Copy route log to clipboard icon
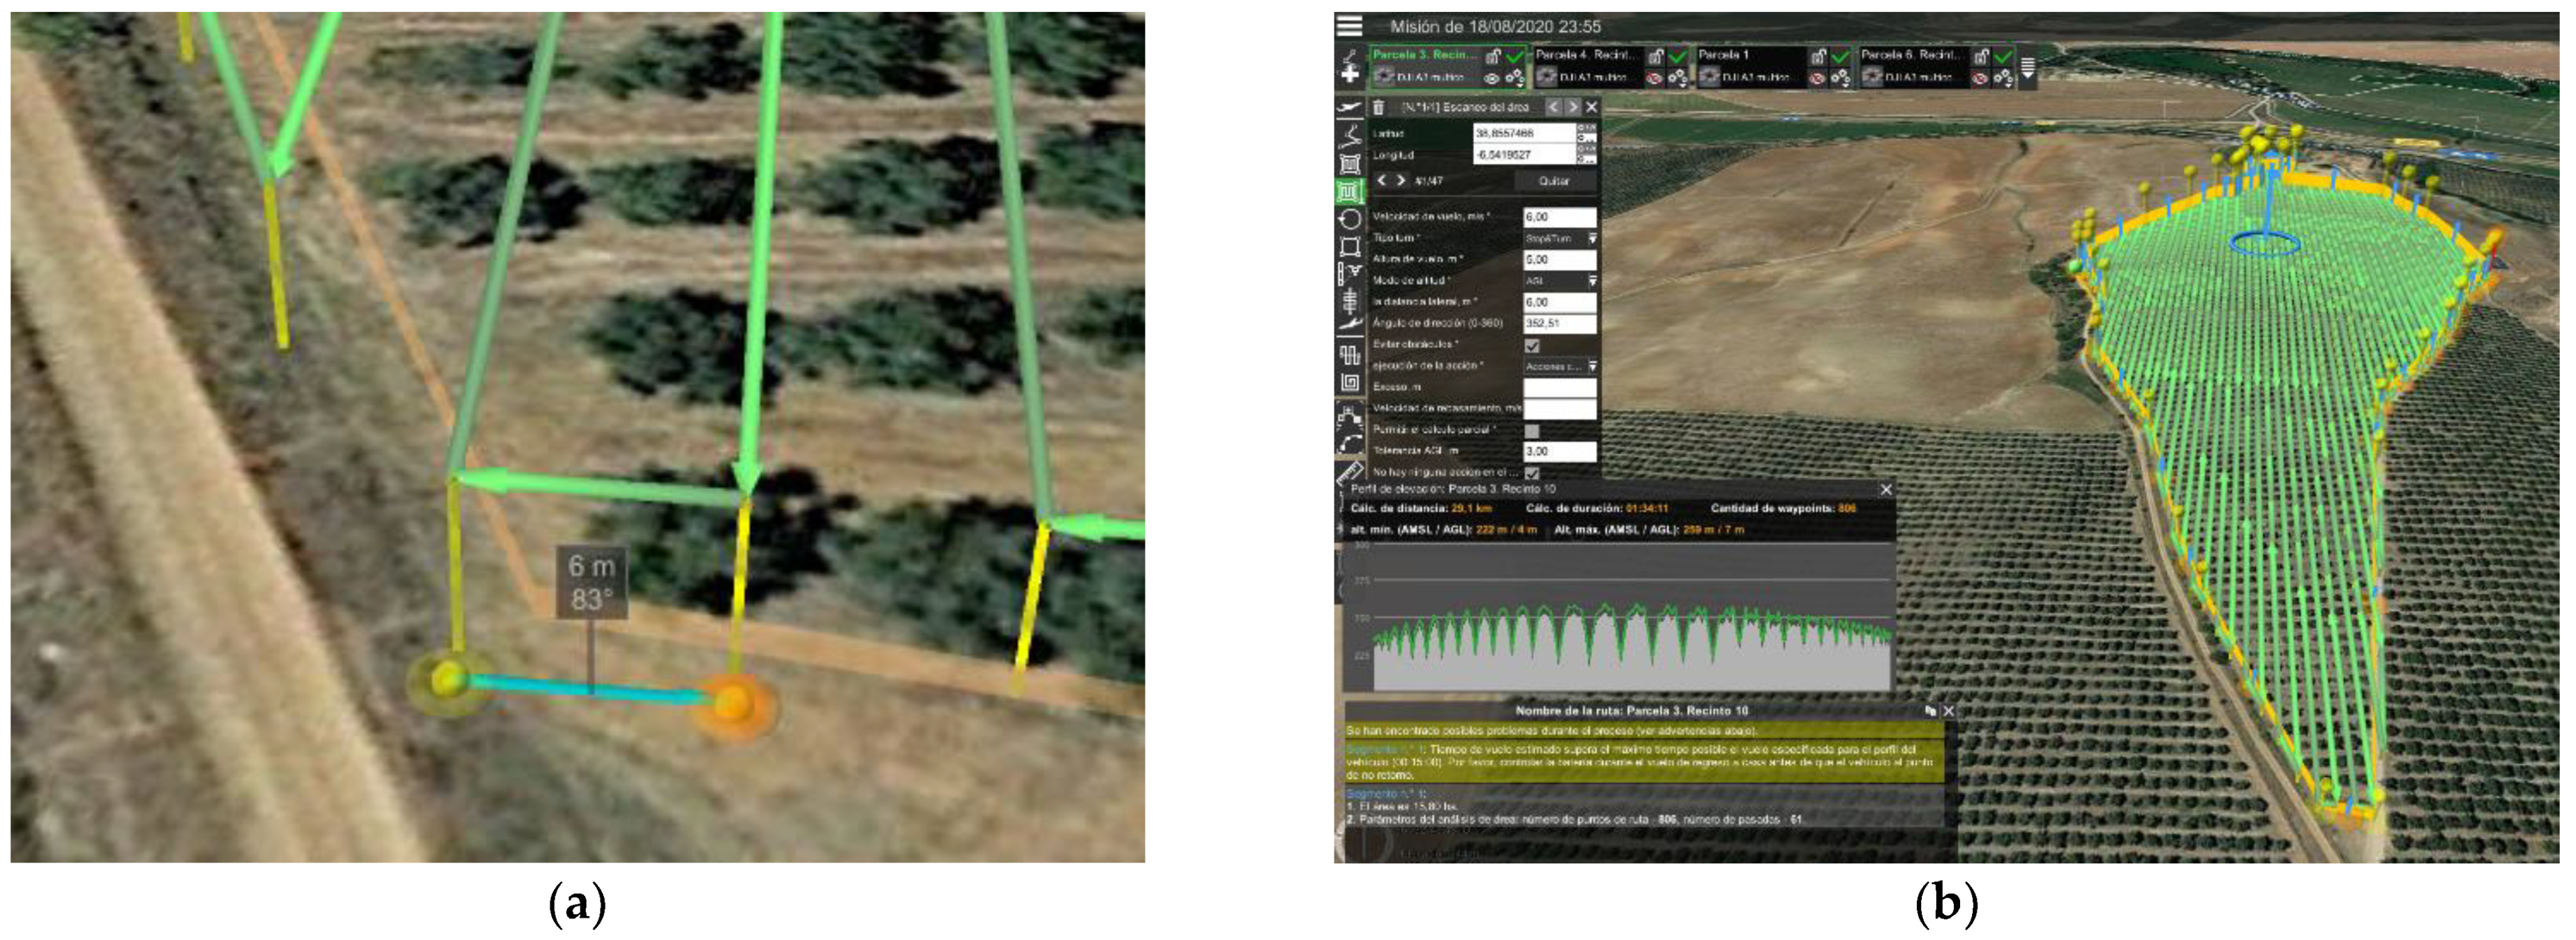Viewport: 2576px width, 940px height. click(x=1930, y=711)
